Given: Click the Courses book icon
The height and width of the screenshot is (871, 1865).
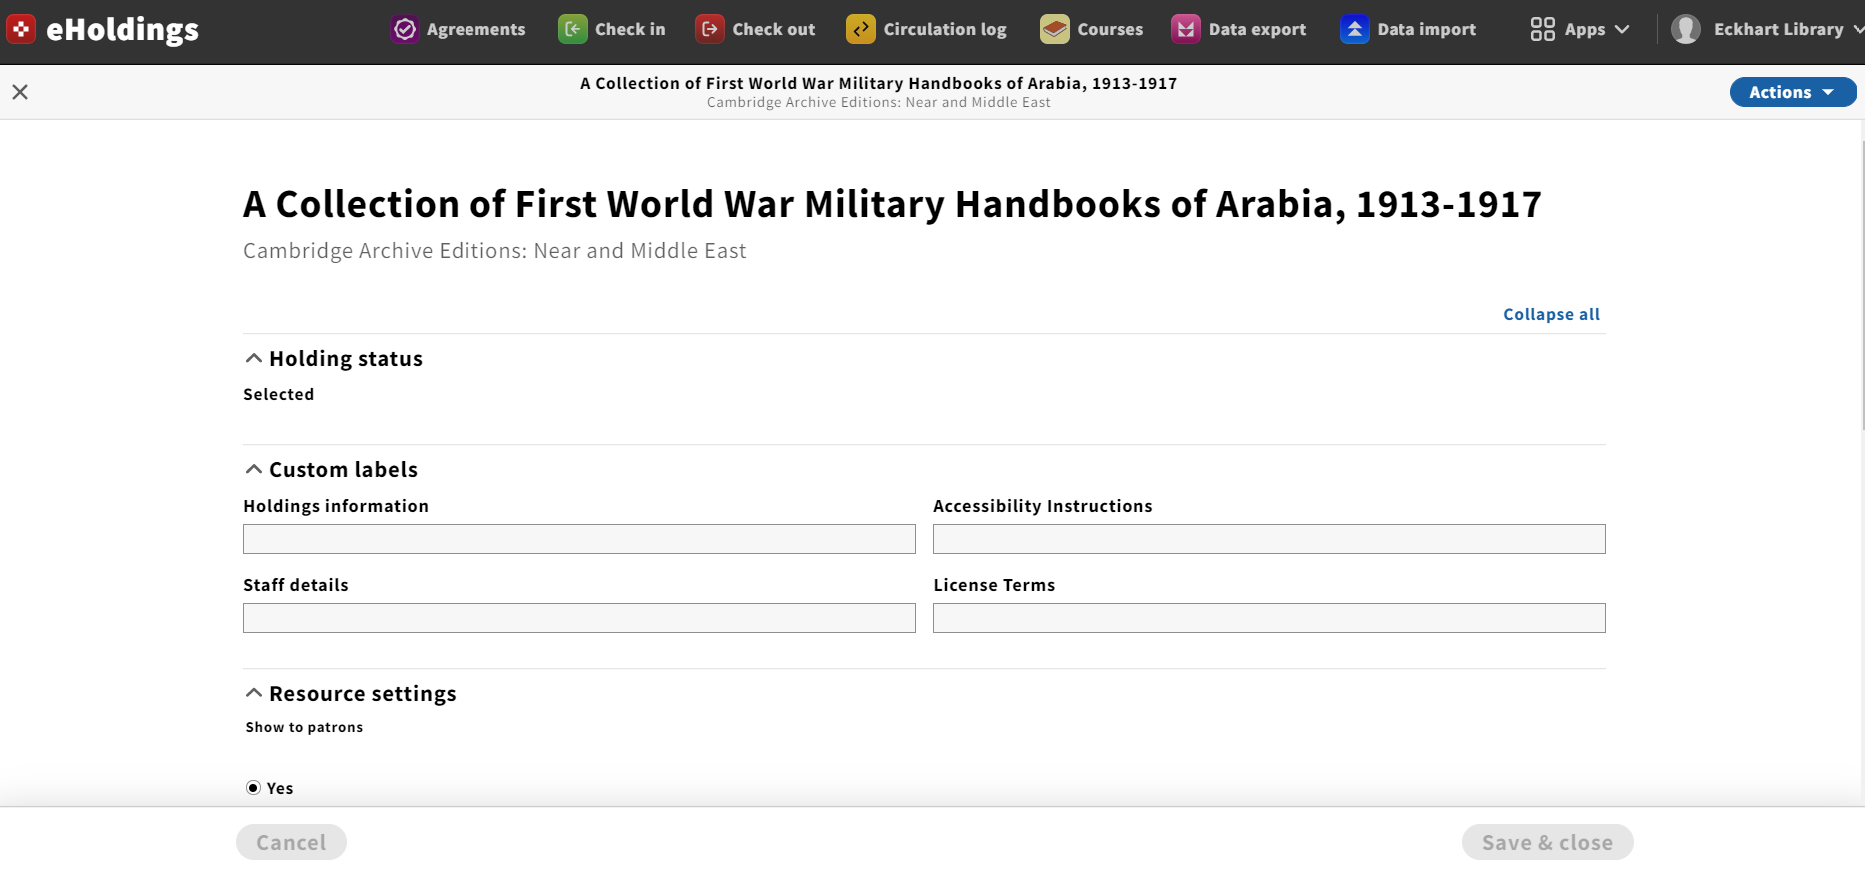Looking at the screenshot, I should point(1055,29).
